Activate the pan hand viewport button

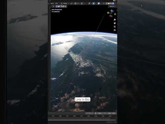115,23
